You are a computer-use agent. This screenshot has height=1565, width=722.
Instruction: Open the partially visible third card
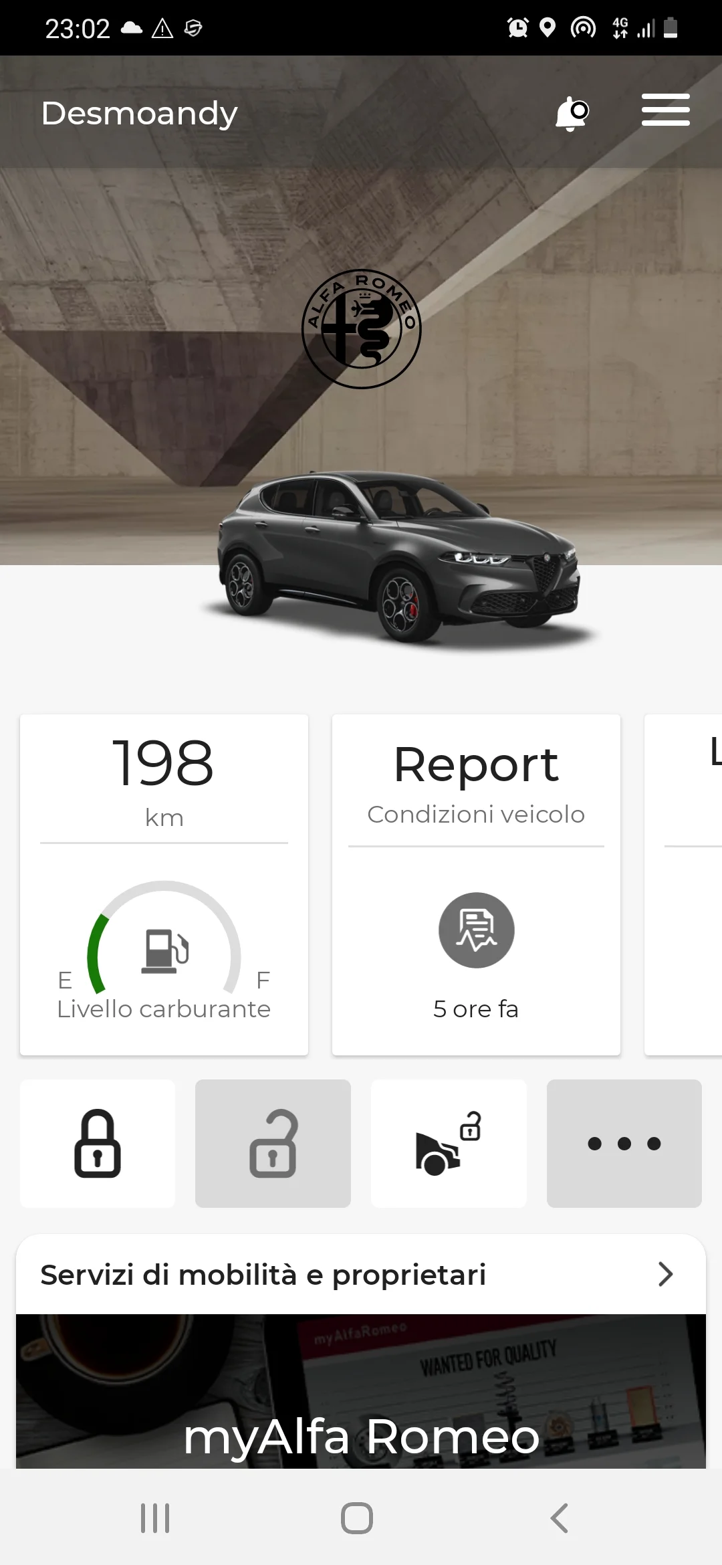(683, 885)
